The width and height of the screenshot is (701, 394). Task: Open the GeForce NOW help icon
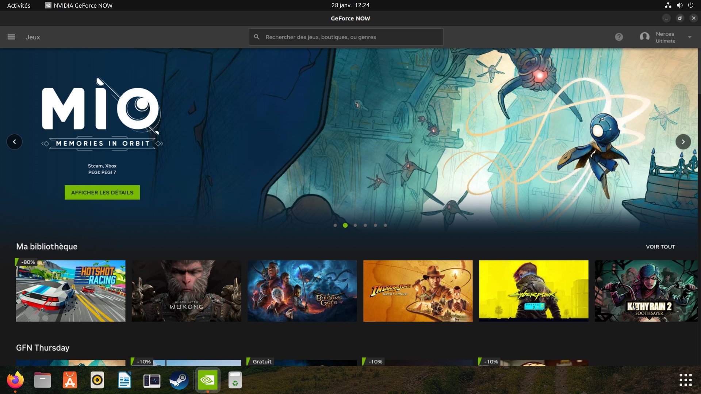point(619,36)
